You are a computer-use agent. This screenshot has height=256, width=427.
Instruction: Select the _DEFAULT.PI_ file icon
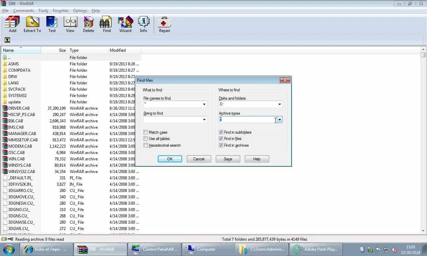(5, 178)
